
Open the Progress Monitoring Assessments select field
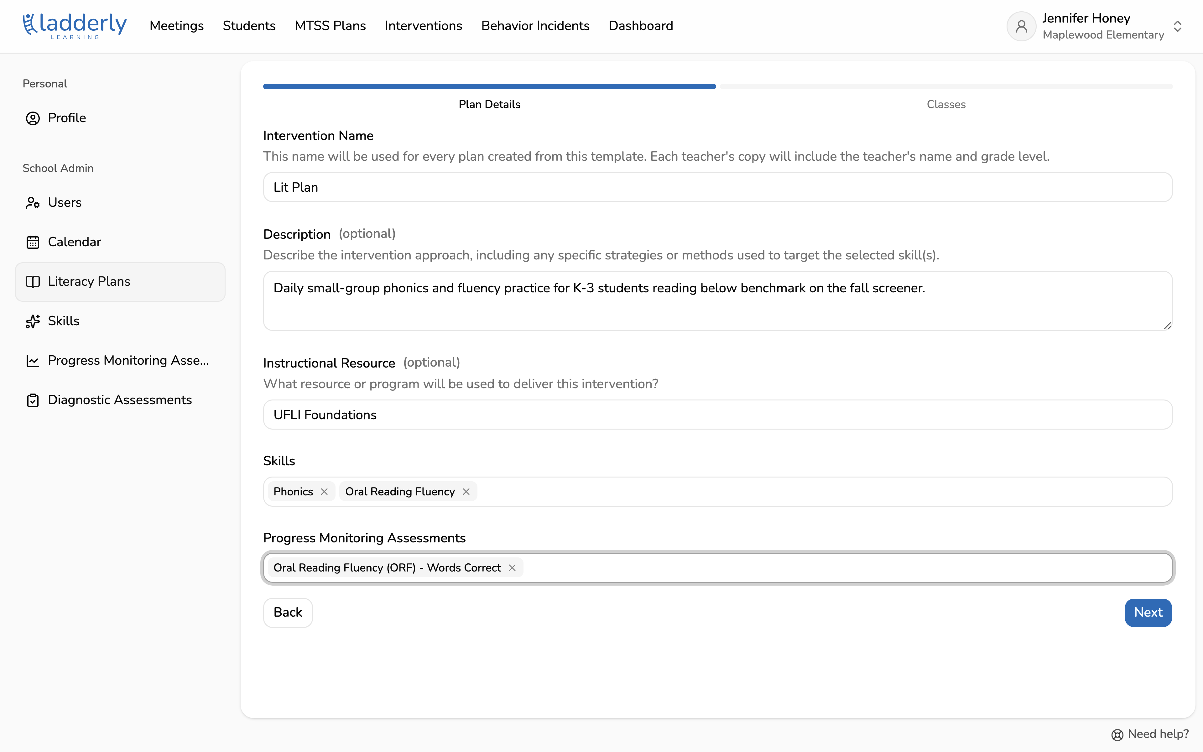717,567
